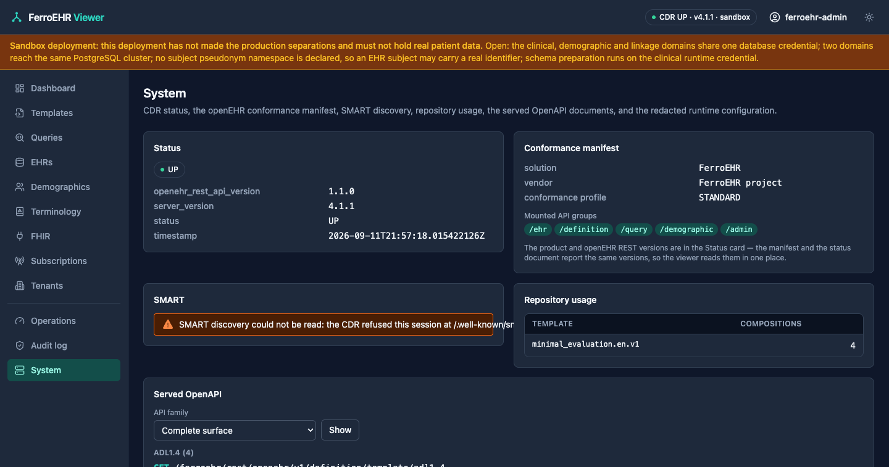Screen dimensions: 889x467
Task: Click the FerroEHR Viewer logo icon
Action: [x=17, y=17]
